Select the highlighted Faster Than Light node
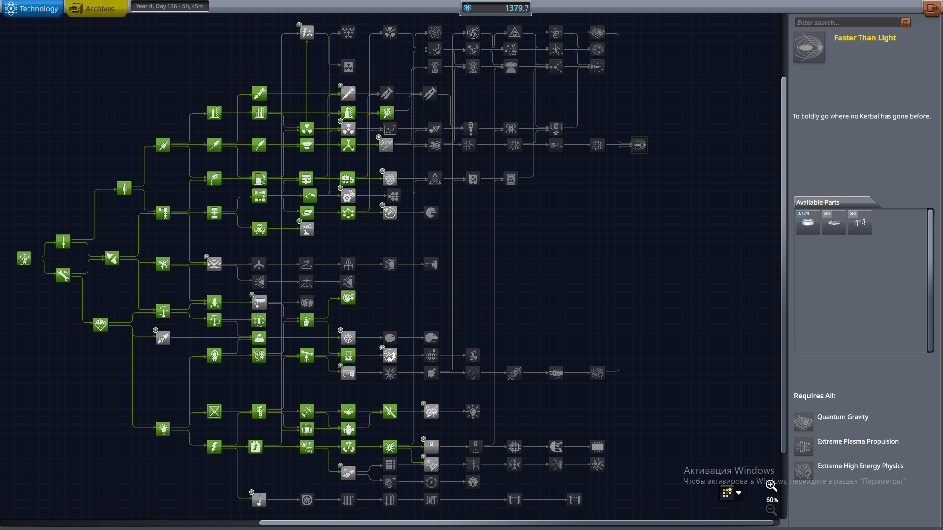The width and height of the screenshot is (943, 530). coord(639,145)
